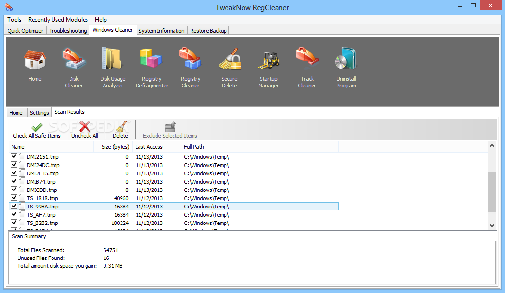Image resolution: width=505 pixels, height=293 pixels.
Task: Click Unused Files Found value 16
Action: (106, 258)
